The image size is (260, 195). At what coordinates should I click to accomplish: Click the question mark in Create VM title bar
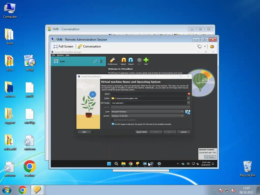point(181,76)
